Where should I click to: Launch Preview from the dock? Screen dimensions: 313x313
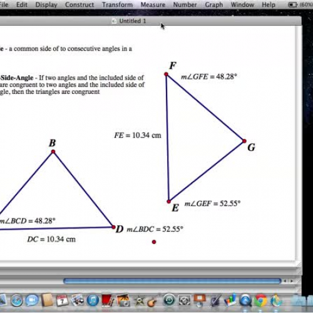78,300
